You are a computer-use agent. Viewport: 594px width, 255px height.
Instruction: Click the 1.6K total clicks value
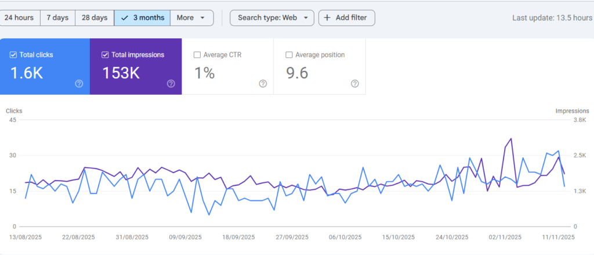pyautogui.click(x=25, y=73)
